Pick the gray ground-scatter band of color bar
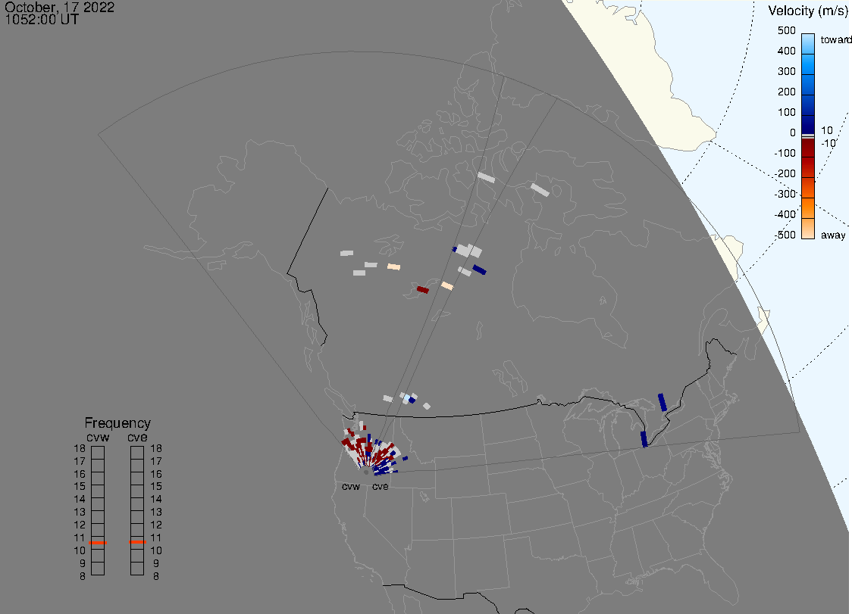Screen dimensions: 852x614 coord(808,136)
